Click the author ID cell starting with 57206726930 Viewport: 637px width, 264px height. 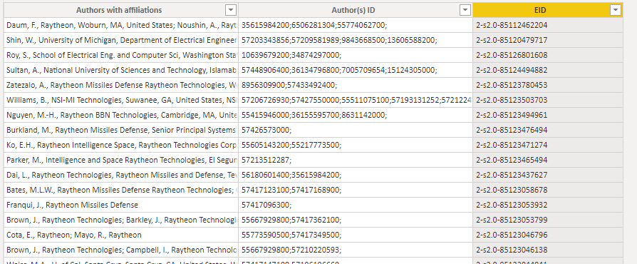click(356, 100)
